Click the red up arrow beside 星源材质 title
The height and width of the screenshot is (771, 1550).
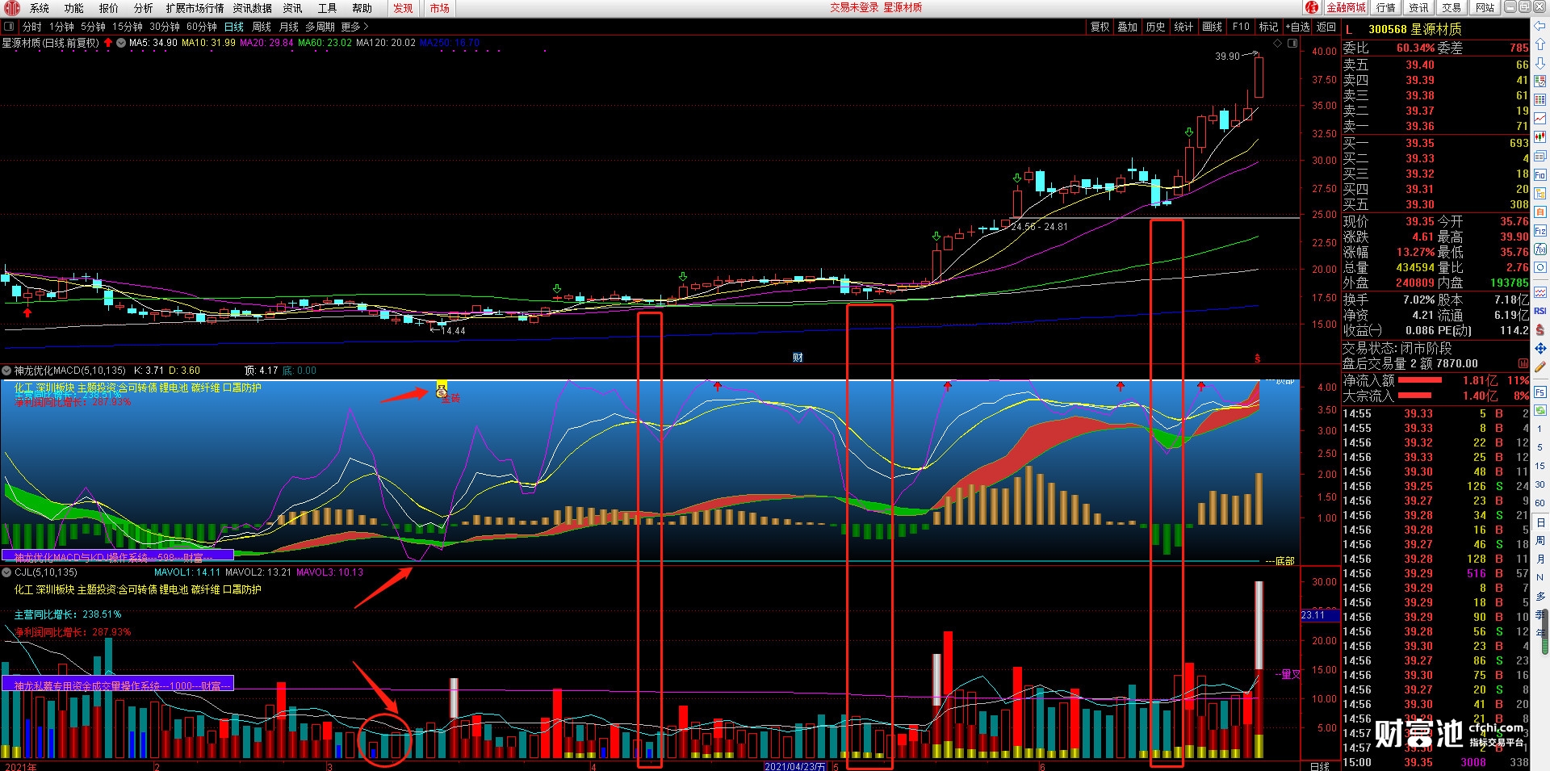[x=108, y=43]
